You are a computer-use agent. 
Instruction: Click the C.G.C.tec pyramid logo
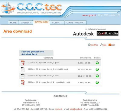point(8,8)
